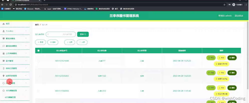Click the 逾期罚款管理 location icon
The height and width of the screenshot is (103, 249).
[x=4, y=76]
